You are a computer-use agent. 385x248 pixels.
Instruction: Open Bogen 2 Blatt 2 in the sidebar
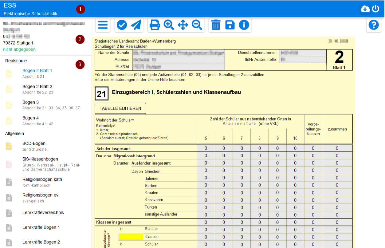37,87
